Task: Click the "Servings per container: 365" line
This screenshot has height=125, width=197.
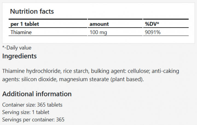Action: click(33, 119)
